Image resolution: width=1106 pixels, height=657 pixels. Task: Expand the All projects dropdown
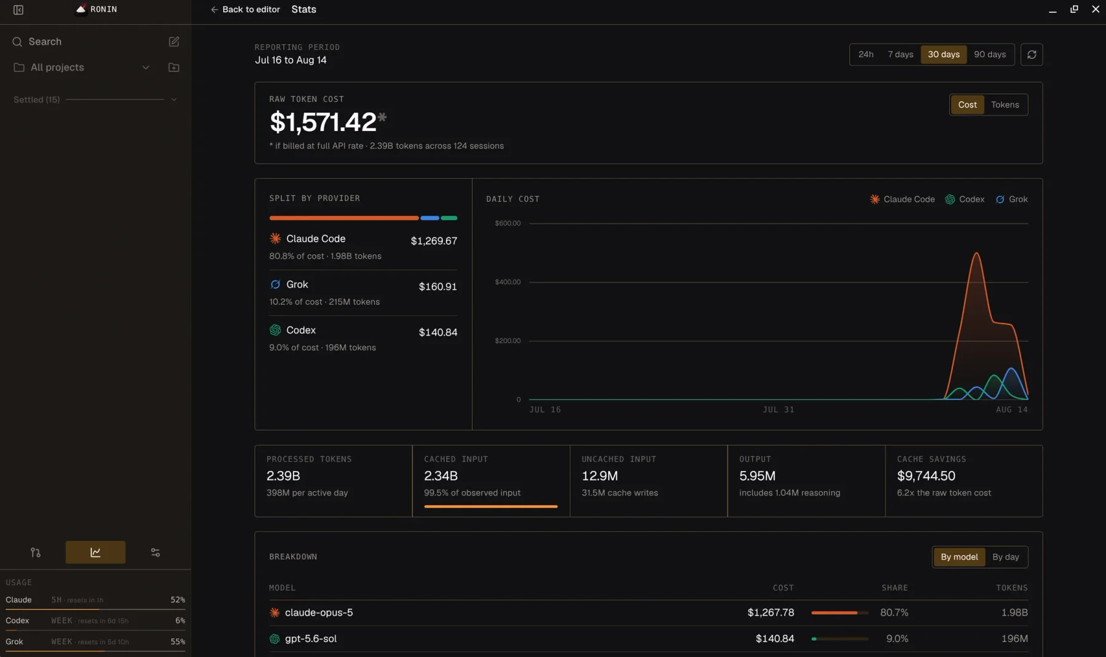(146, 68)
